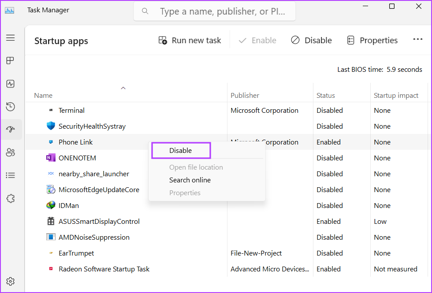Open the Details page in sidebar
Viewport: 432px width, 293px height.
click(11, 175)
